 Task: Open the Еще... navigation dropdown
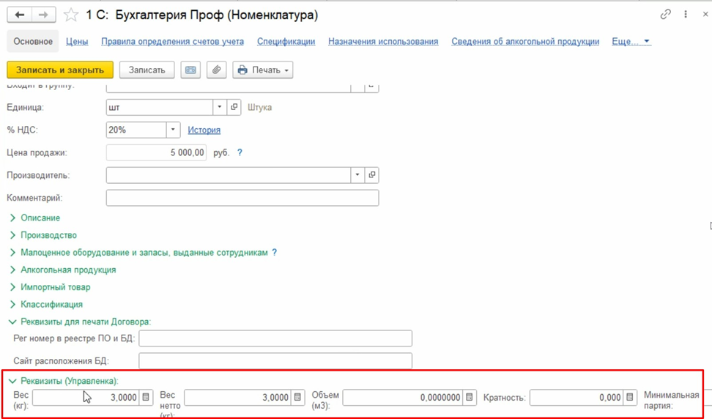tap(631, 41)
